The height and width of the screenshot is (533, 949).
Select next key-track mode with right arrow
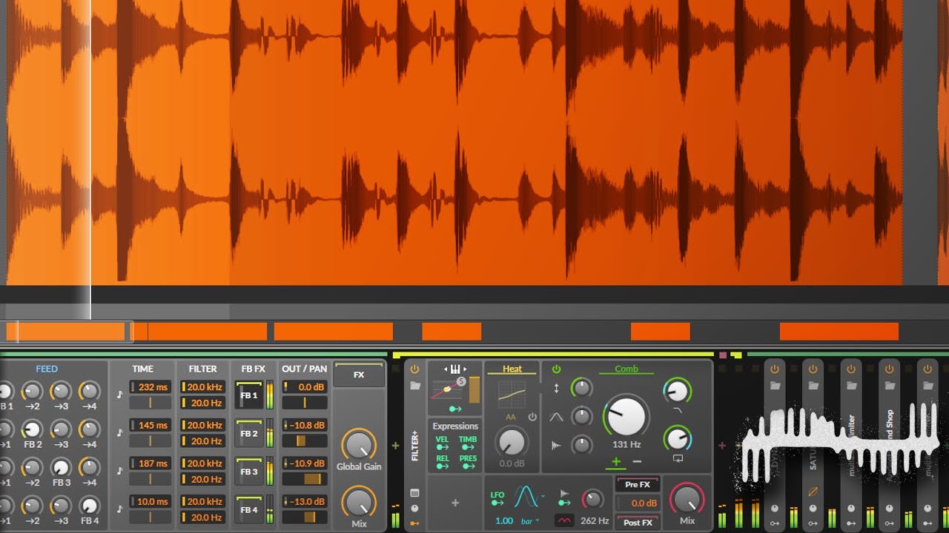(464, 369)
